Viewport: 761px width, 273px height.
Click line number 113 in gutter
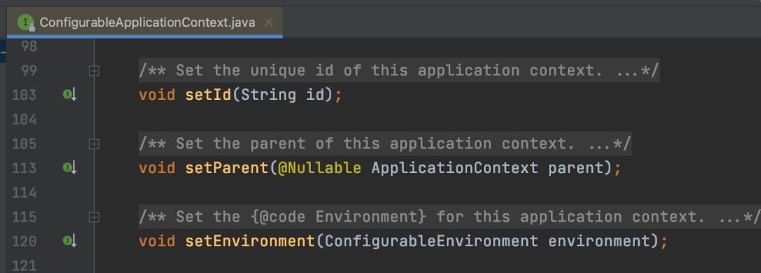24,168
